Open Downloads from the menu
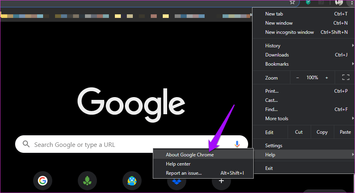 [x=304, y=55]
